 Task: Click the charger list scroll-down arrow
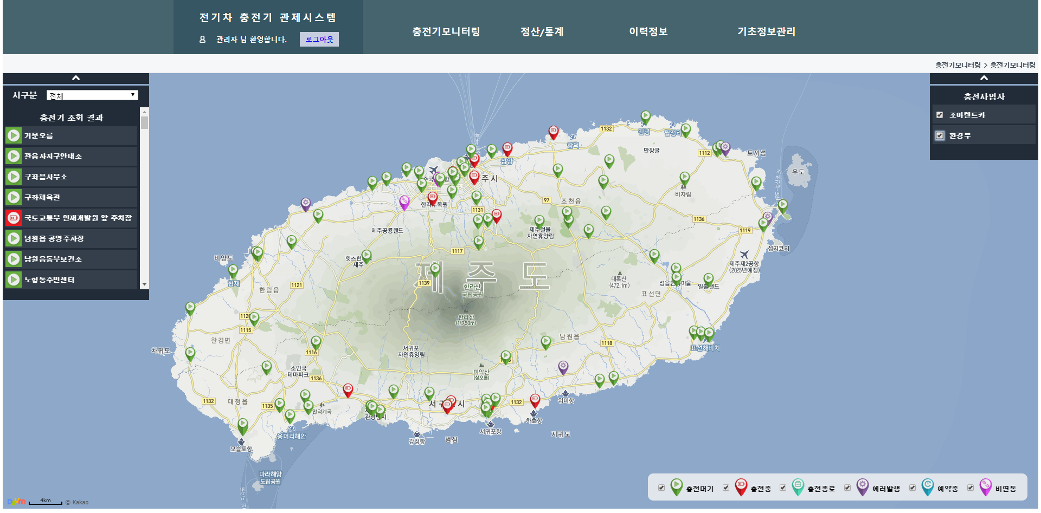(x=144, y=284)
